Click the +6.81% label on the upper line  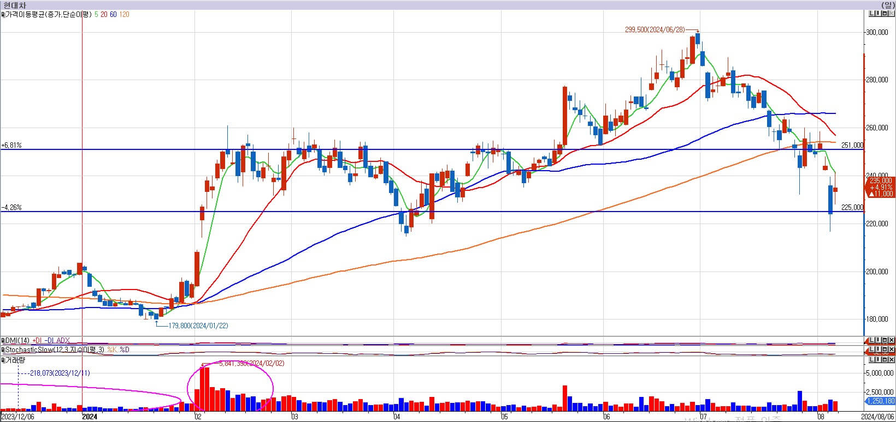(11, 146)
